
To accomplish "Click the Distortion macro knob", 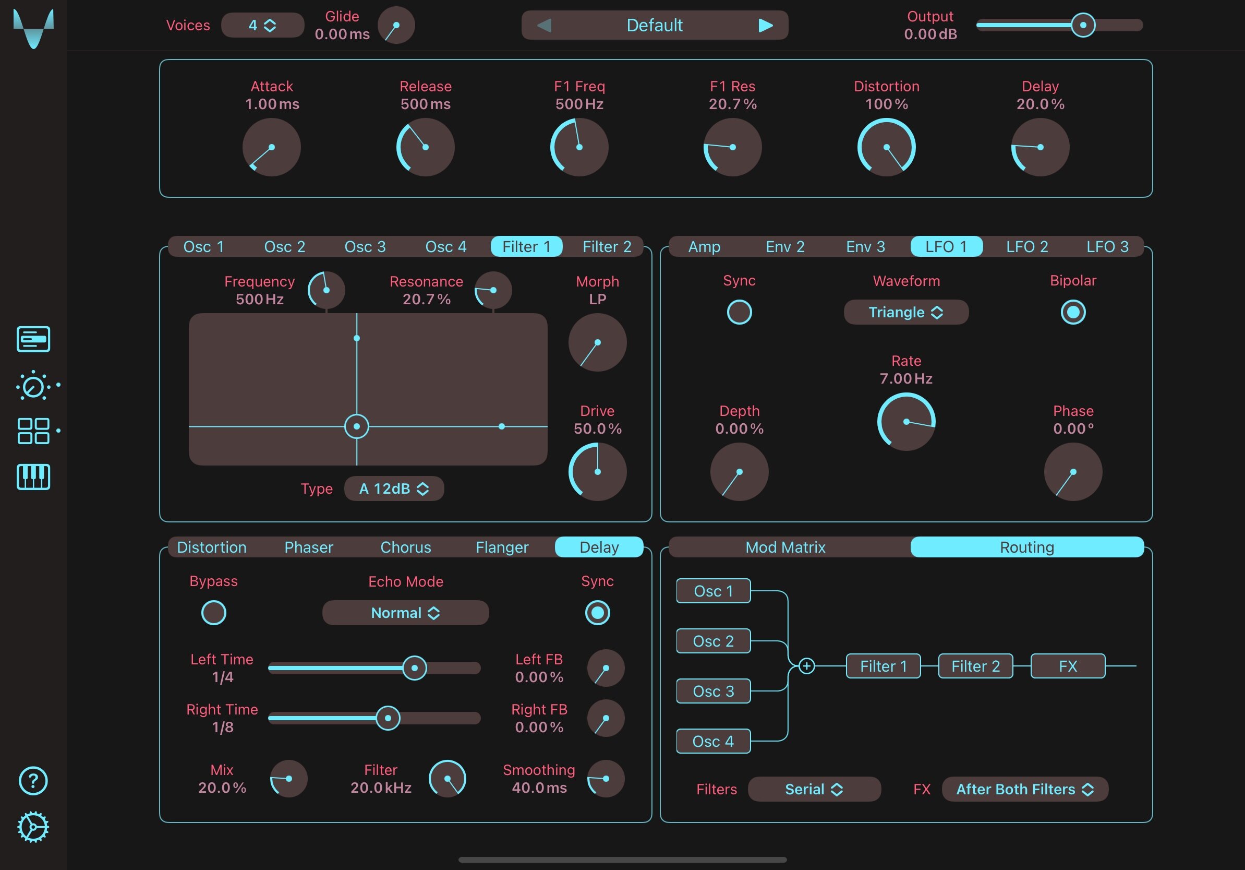I will point(887,147).
